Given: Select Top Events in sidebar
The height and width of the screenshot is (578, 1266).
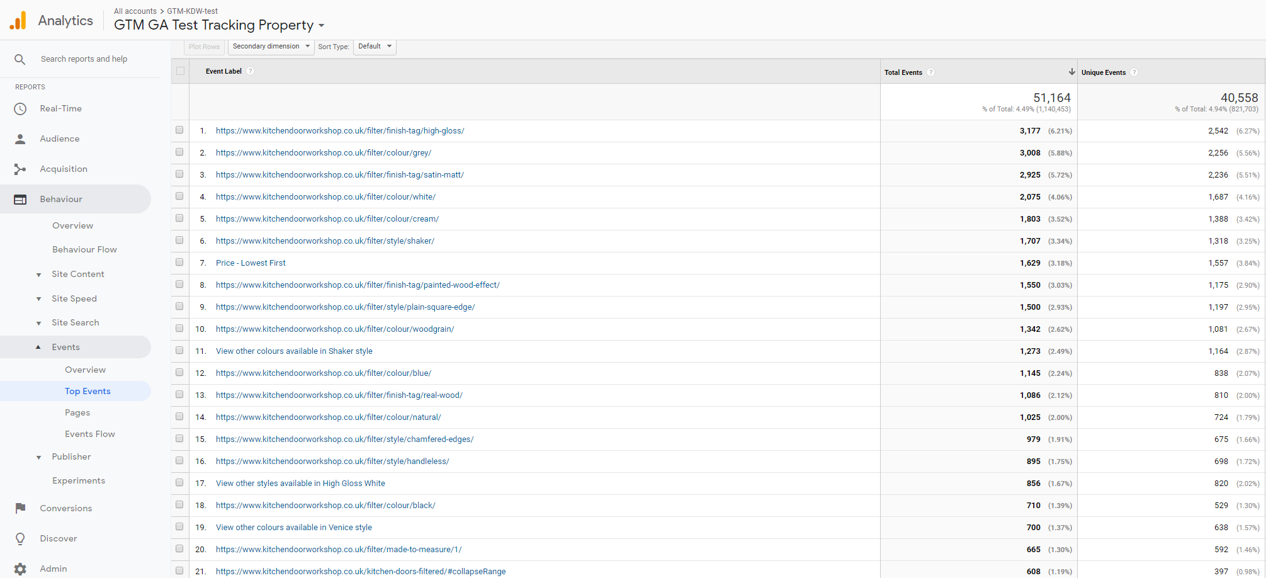Looking at the screenshot, I should (88, 391).
